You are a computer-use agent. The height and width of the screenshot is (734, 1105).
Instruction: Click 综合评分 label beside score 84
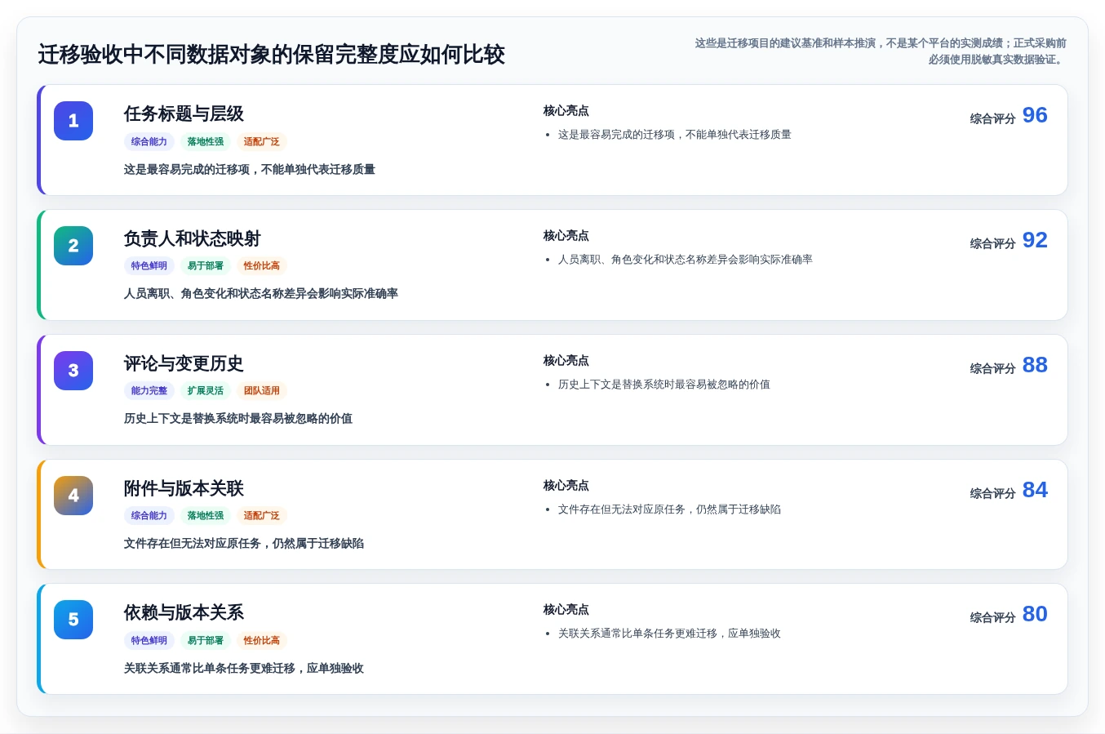(x=992, y=493)
